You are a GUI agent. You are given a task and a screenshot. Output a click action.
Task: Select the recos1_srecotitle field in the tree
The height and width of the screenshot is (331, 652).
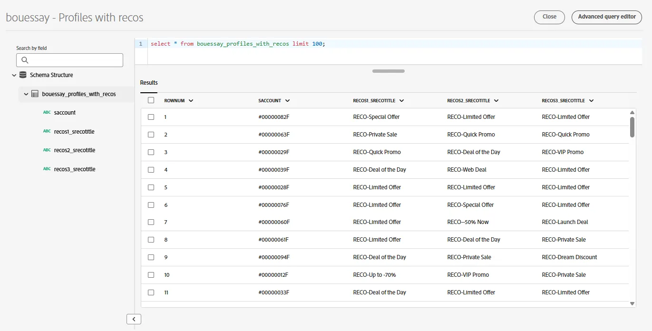74,132
